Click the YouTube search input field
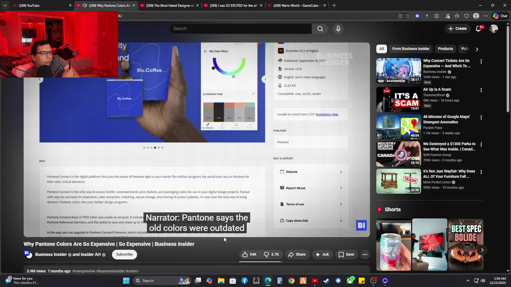 pos(241,29)
